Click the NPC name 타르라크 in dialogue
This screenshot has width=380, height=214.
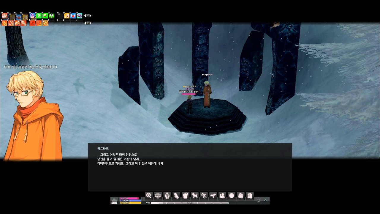[x=103, y=149]
